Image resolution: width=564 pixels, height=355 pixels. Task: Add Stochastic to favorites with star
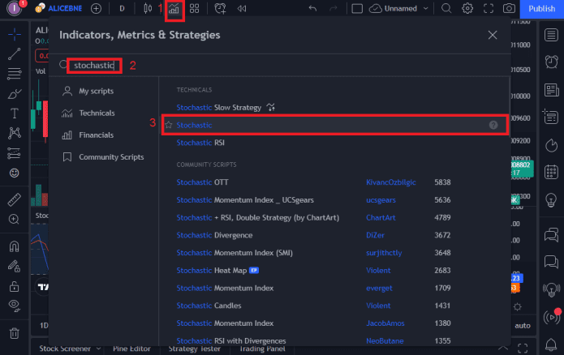[168, 125]
